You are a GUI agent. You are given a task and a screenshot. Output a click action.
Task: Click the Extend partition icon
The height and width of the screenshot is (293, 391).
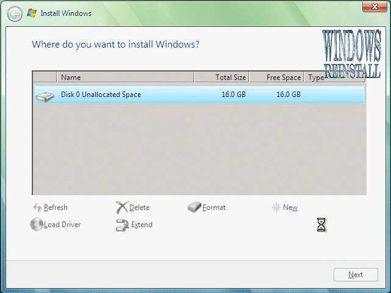click(x=121, y=225)
